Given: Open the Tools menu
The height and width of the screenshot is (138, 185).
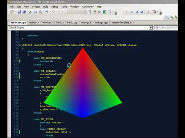Looking at the screenshot, I should pos(64,7).
